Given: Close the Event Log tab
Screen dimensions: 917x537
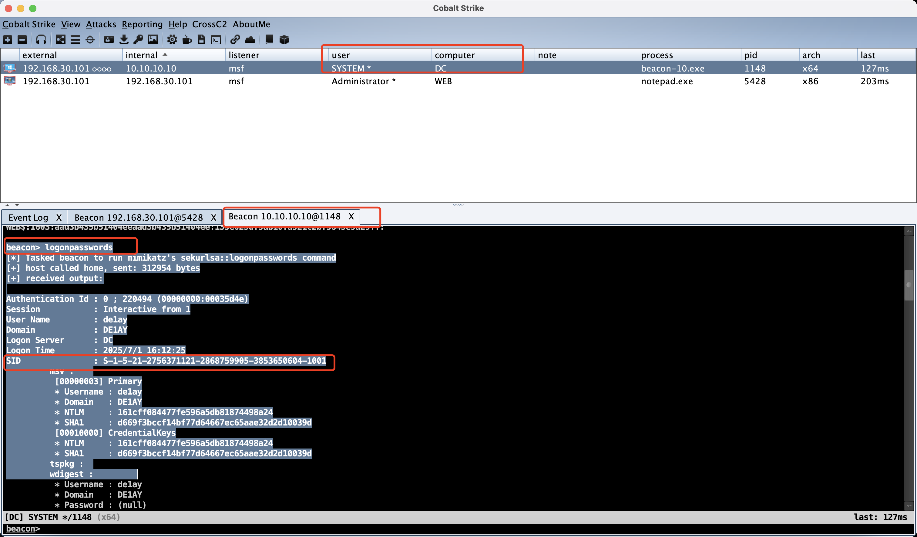Looking at the screenshot, I should point(59,217).
